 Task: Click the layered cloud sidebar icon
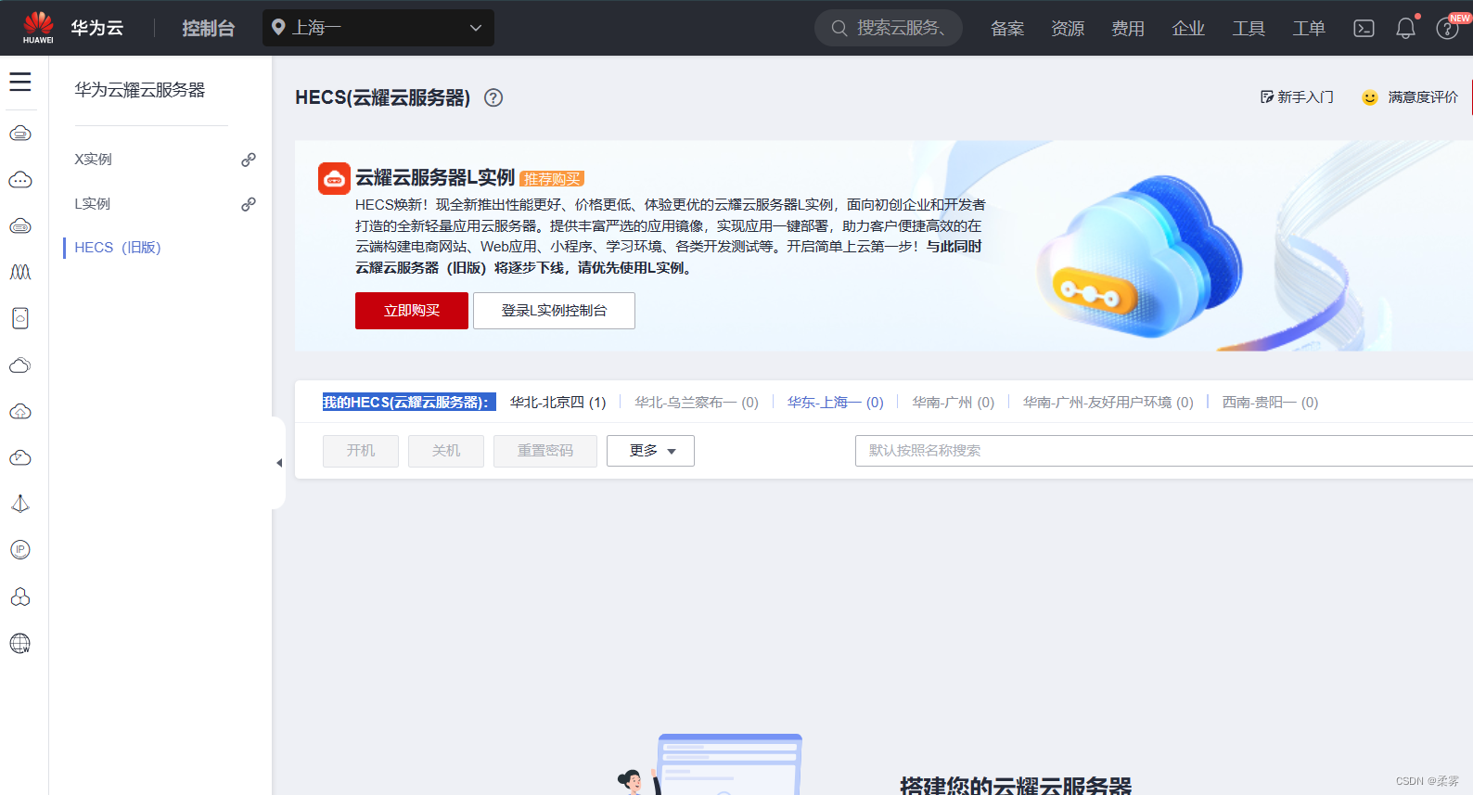(x=20, y=365)
